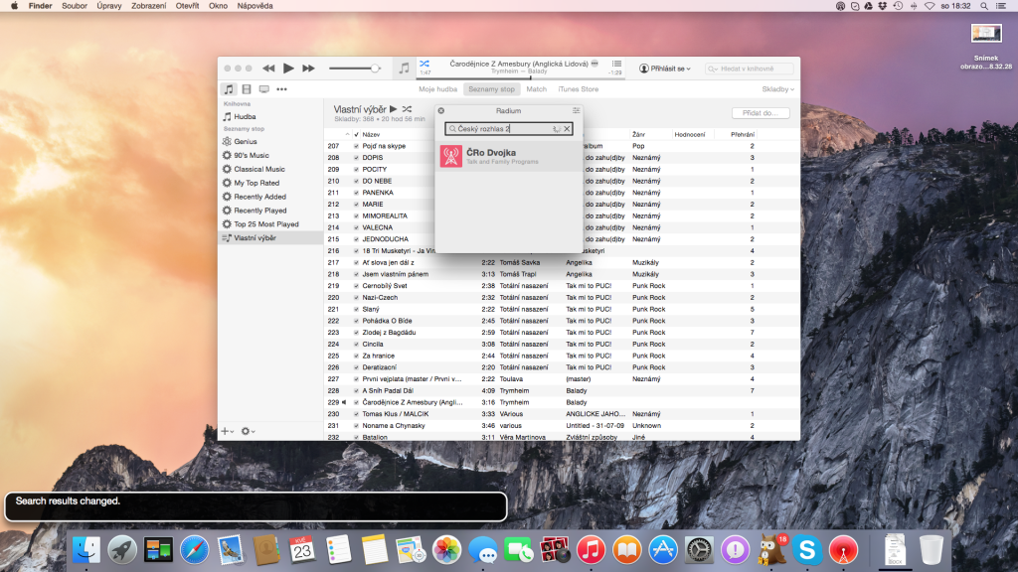
Task: Click the Přidat do... button
Action: (761, 113)
